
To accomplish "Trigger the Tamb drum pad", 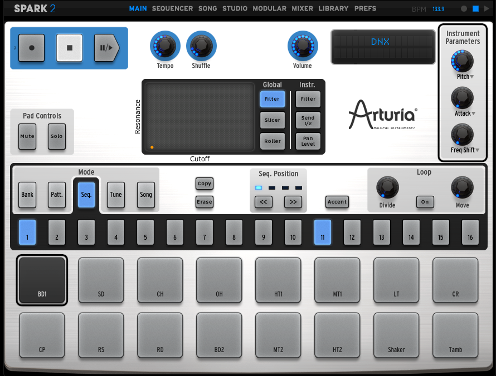I will pos(455,335).
